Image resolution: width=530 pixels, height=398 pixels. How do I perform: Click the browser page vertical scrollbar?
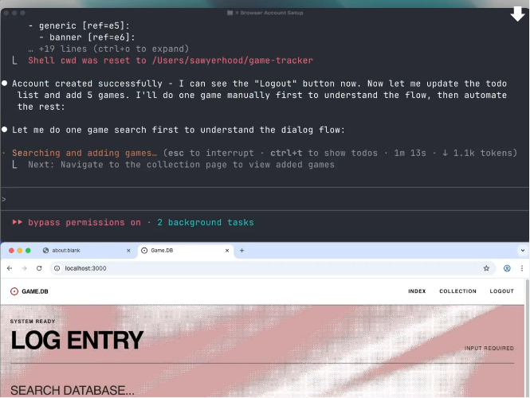pyautogui.click(x=527, y=338)
